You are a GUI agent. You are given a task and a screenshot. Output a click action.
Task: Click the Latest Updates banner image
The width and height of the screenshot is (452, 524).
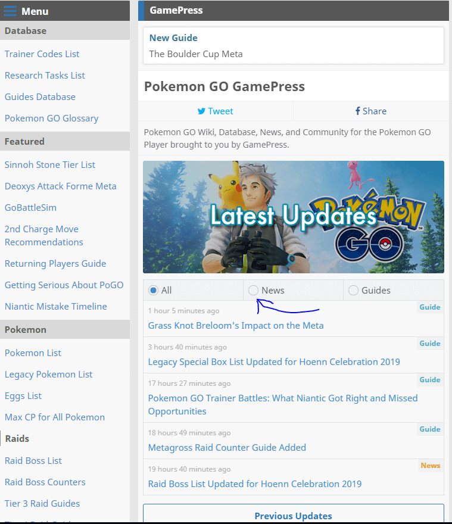coord(294,217)
